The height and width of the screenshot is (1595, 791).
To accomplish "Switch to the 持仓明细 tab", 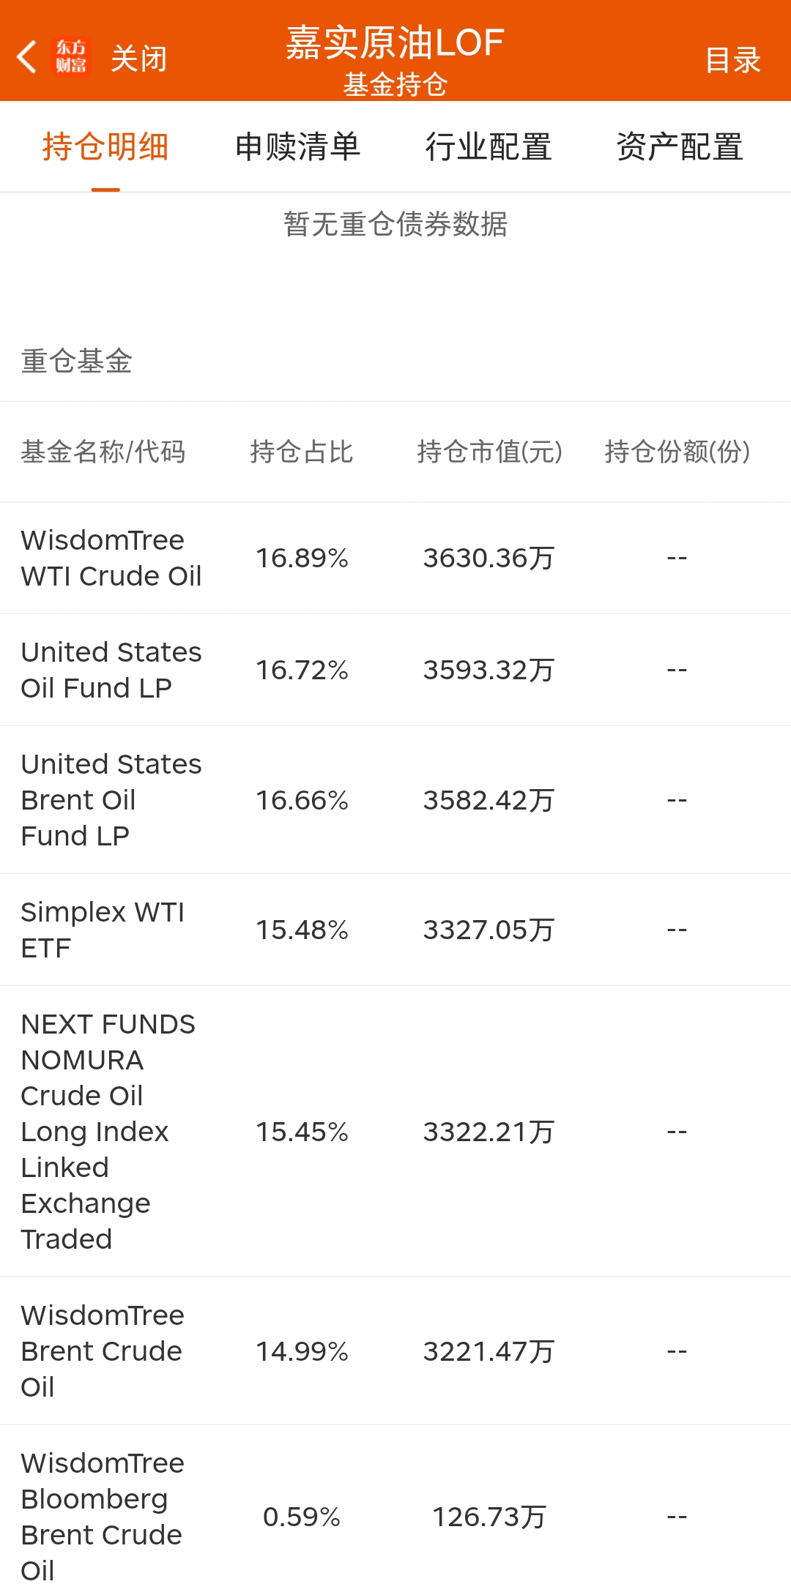I will pyautogui.click(x=105, y=146).
